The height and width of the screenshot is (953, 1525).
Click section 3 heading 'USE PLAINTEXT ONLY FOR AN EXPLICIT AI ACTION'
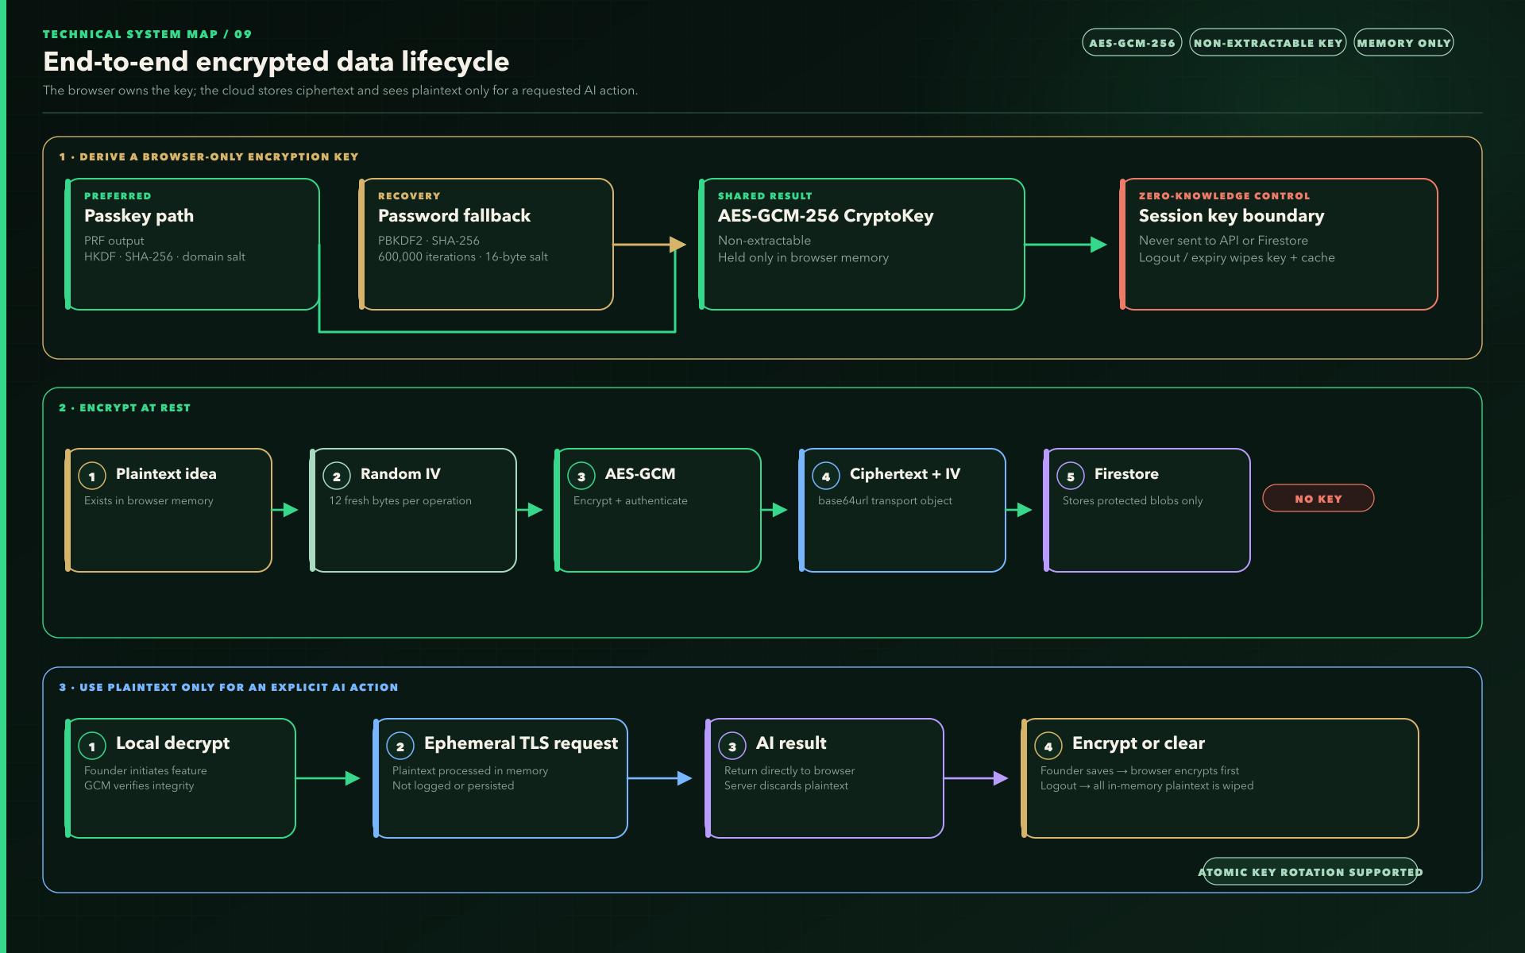(238, 687)
